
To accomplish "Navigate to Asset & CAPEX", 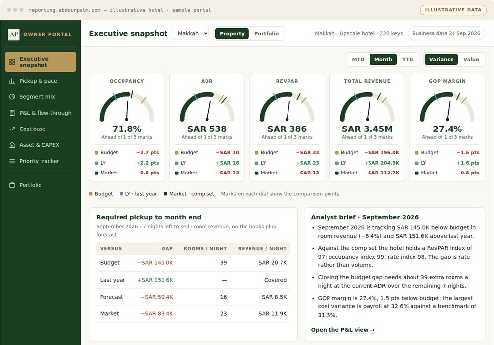I will tap(41, 145).
